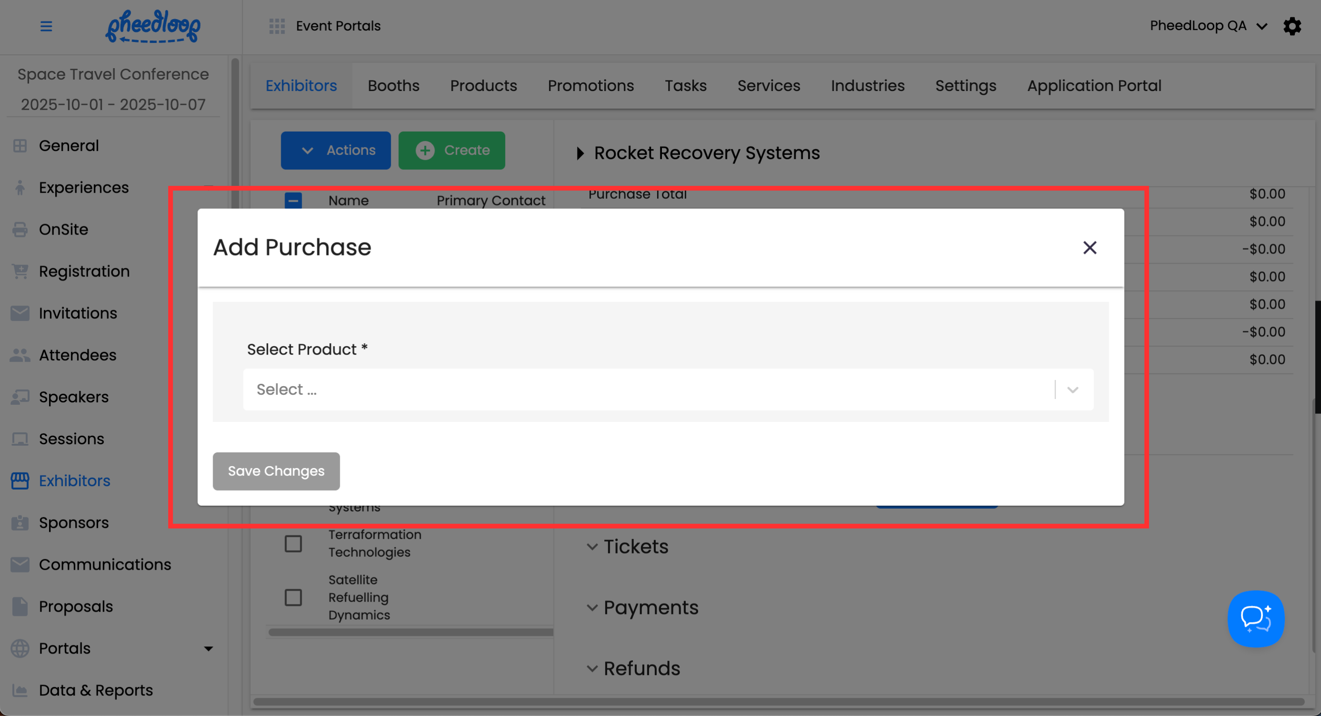The image size is (1321, 716).
Task: Check the Satellite Refuelling Dynamics checkbox
Action: click(x=294, y=597)
